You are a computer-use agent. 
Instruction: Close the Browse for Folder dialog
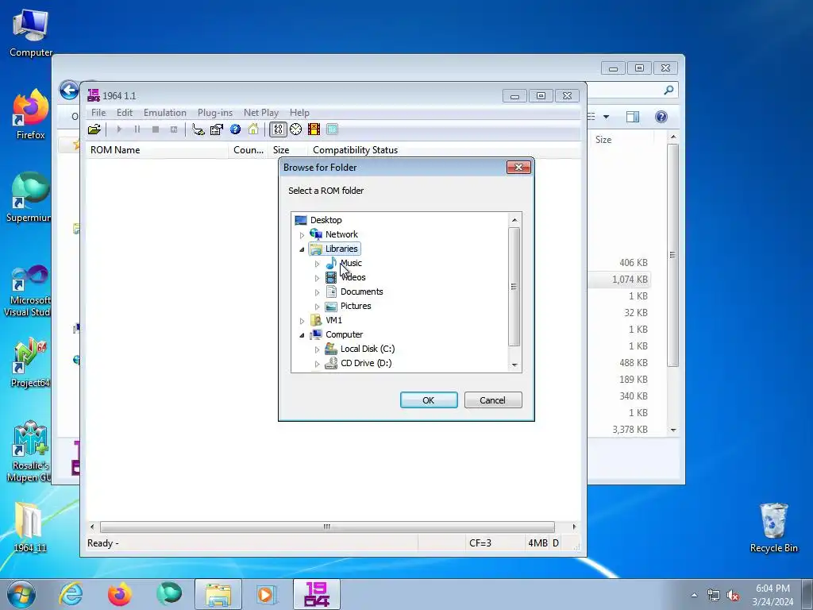point(518,167)
